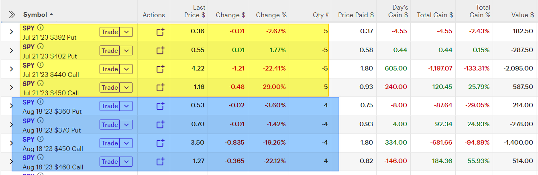The width and height of the screenshot is (538, 175).
Task: Add note action for Jul 21 $440 Call
Action: [160, 69]
